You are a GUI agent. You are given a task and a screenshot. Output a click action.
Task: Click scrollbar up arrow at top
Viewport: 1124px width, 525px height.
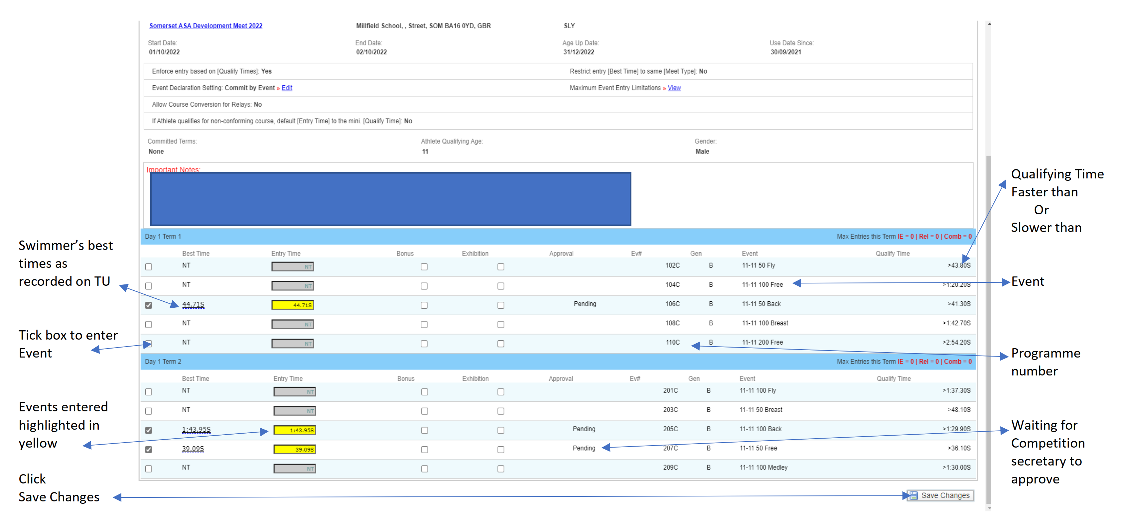click(x=989, y=24)
